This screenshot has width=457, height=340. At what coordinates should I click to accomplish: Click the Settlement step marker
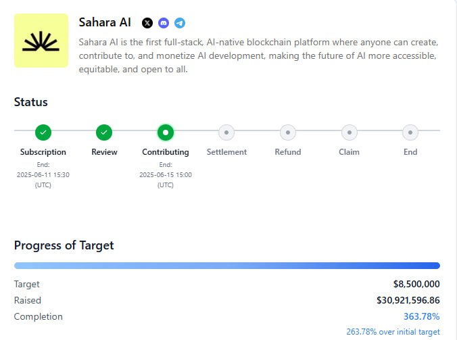click(226, 132)
